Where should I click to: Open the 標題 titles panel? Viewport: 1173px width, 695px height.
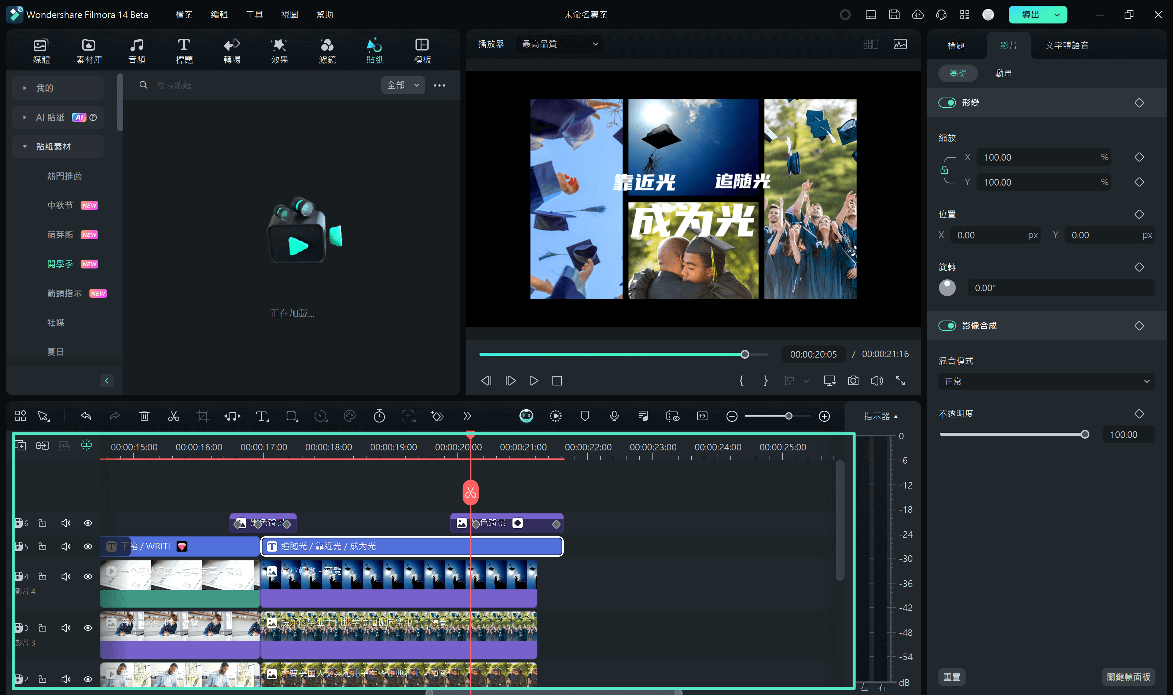click(184, 51)
